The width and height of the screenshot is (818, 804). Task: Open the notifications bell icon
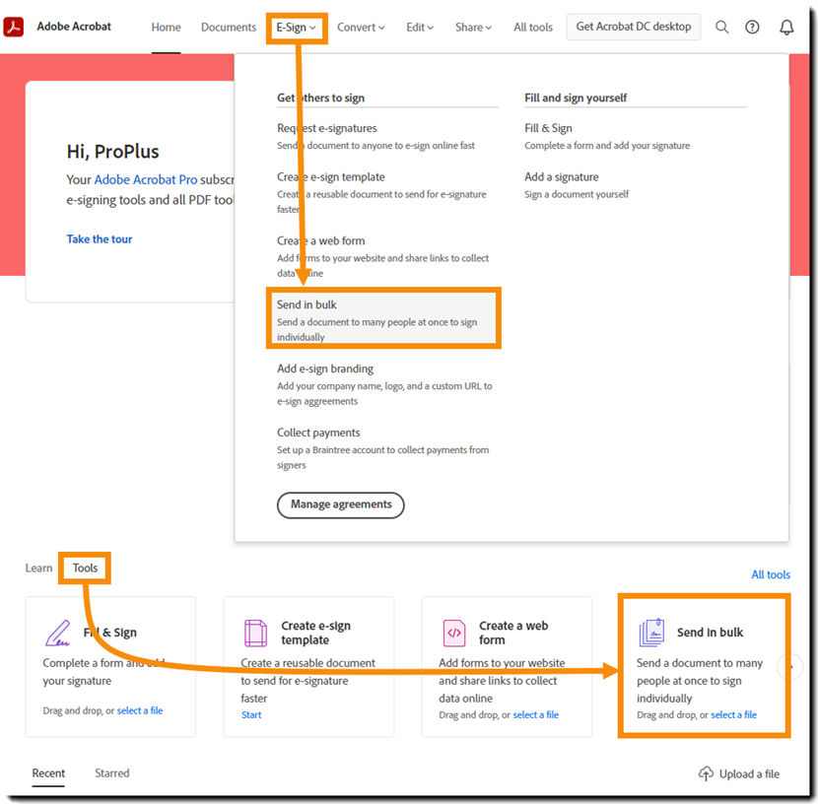coord(786,28)
